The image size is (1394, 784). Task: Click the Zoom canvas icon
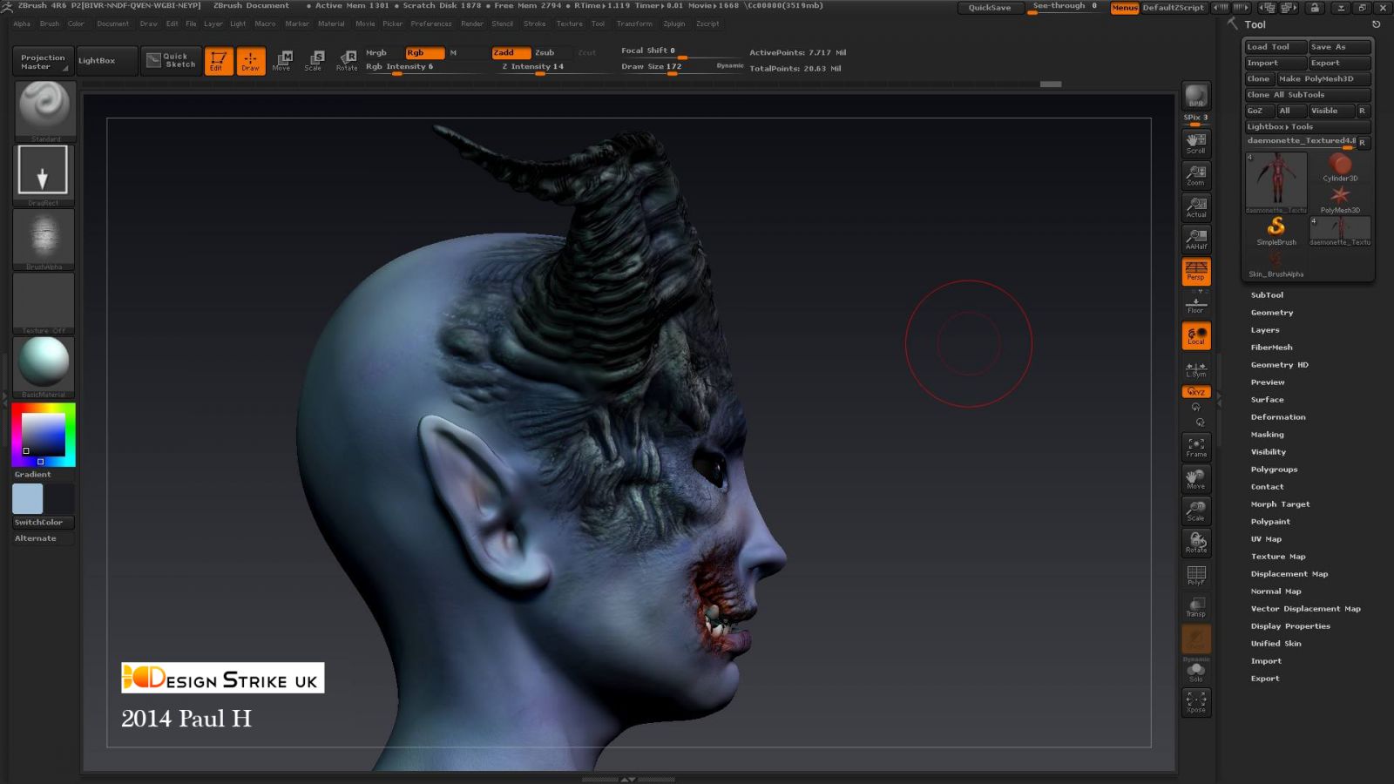click(x=1195, y=175)
